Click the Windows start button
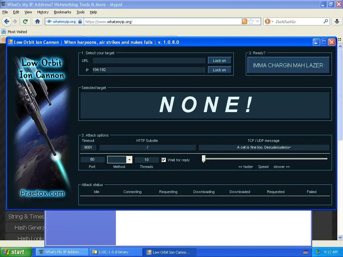343x257 pixels. pos(16,252)
